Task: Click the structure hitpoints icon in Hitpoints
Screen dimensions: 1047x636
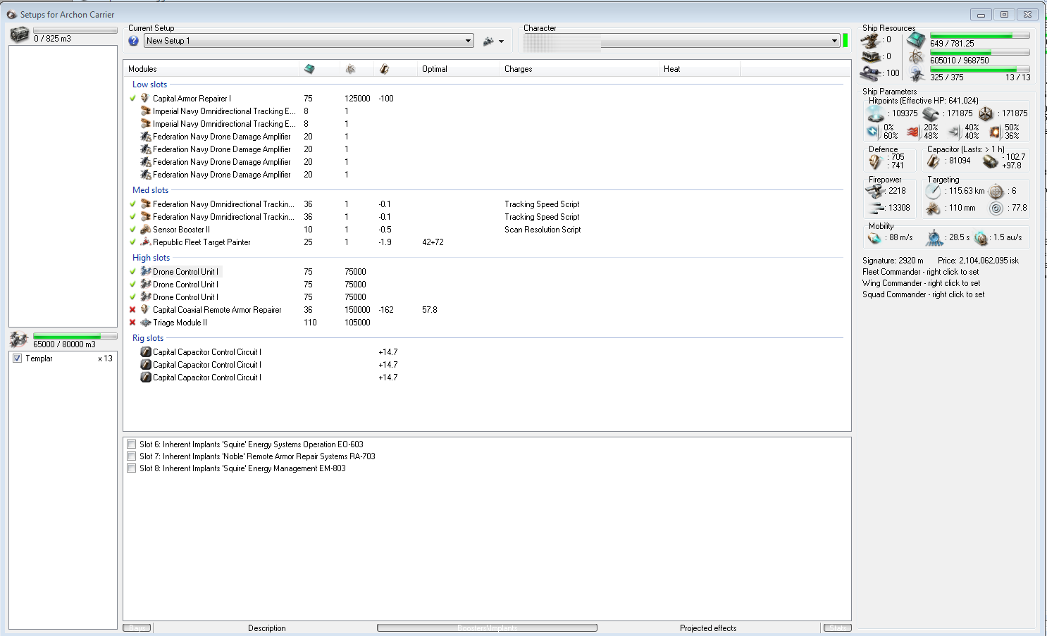Action: (x=986, y=113)
